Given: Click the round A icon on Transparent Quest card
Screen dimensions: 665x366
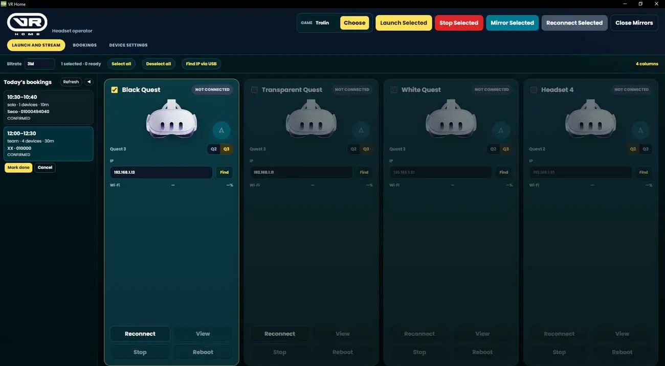Looking at the screenshot, I should (x=361, y=130).
